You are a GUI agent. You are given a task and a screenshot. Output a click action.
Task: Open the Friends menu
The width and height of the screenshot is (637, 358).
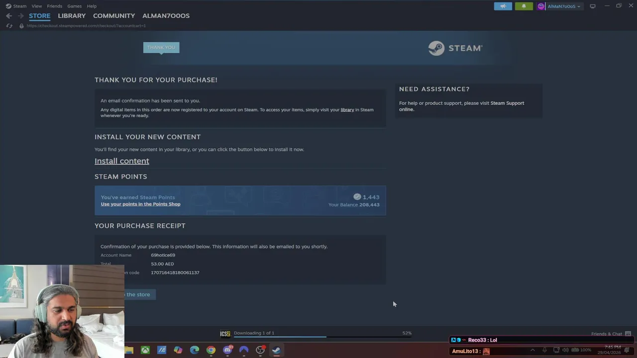pyautogui.click(x=54, y=6)
